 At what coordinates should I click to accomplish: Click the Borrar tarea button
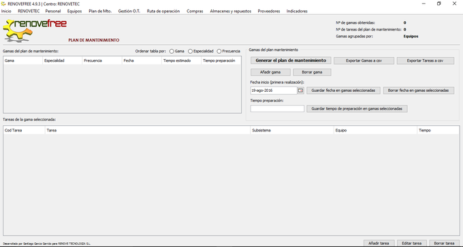pos(444,244)
